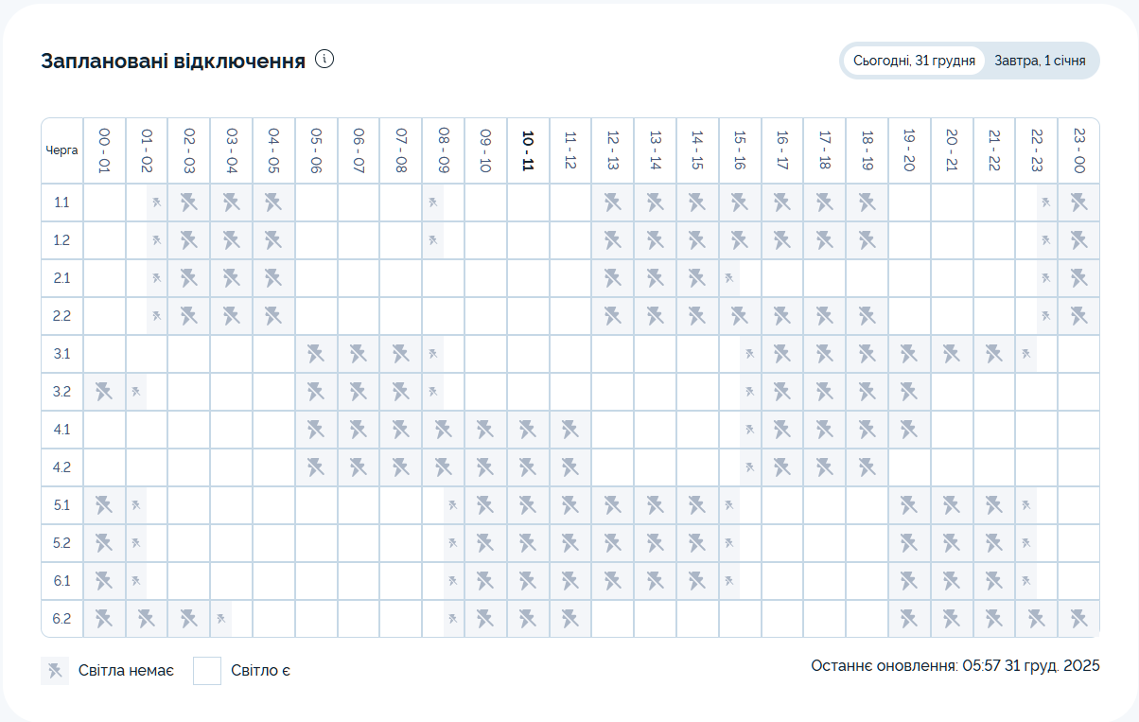Click small half-hour outage icon for queue 1.2 at 08-09
Image resolution: width=1139 pixels, height=722 pixels.
[432, 240]
